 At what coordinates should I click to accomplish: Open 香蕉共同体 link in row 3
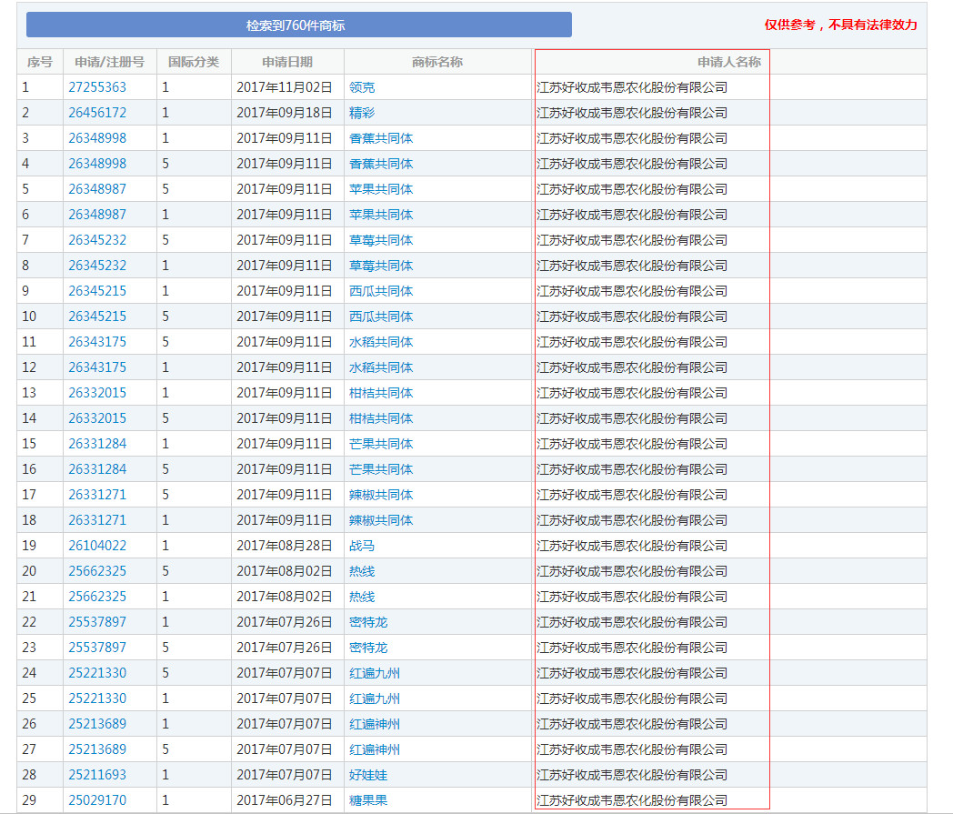381,138
